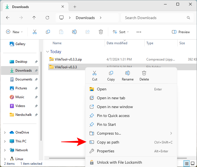The image size is (197, 167).
Task: Expand the Linux tree node
Action: [x=5, y=159]
